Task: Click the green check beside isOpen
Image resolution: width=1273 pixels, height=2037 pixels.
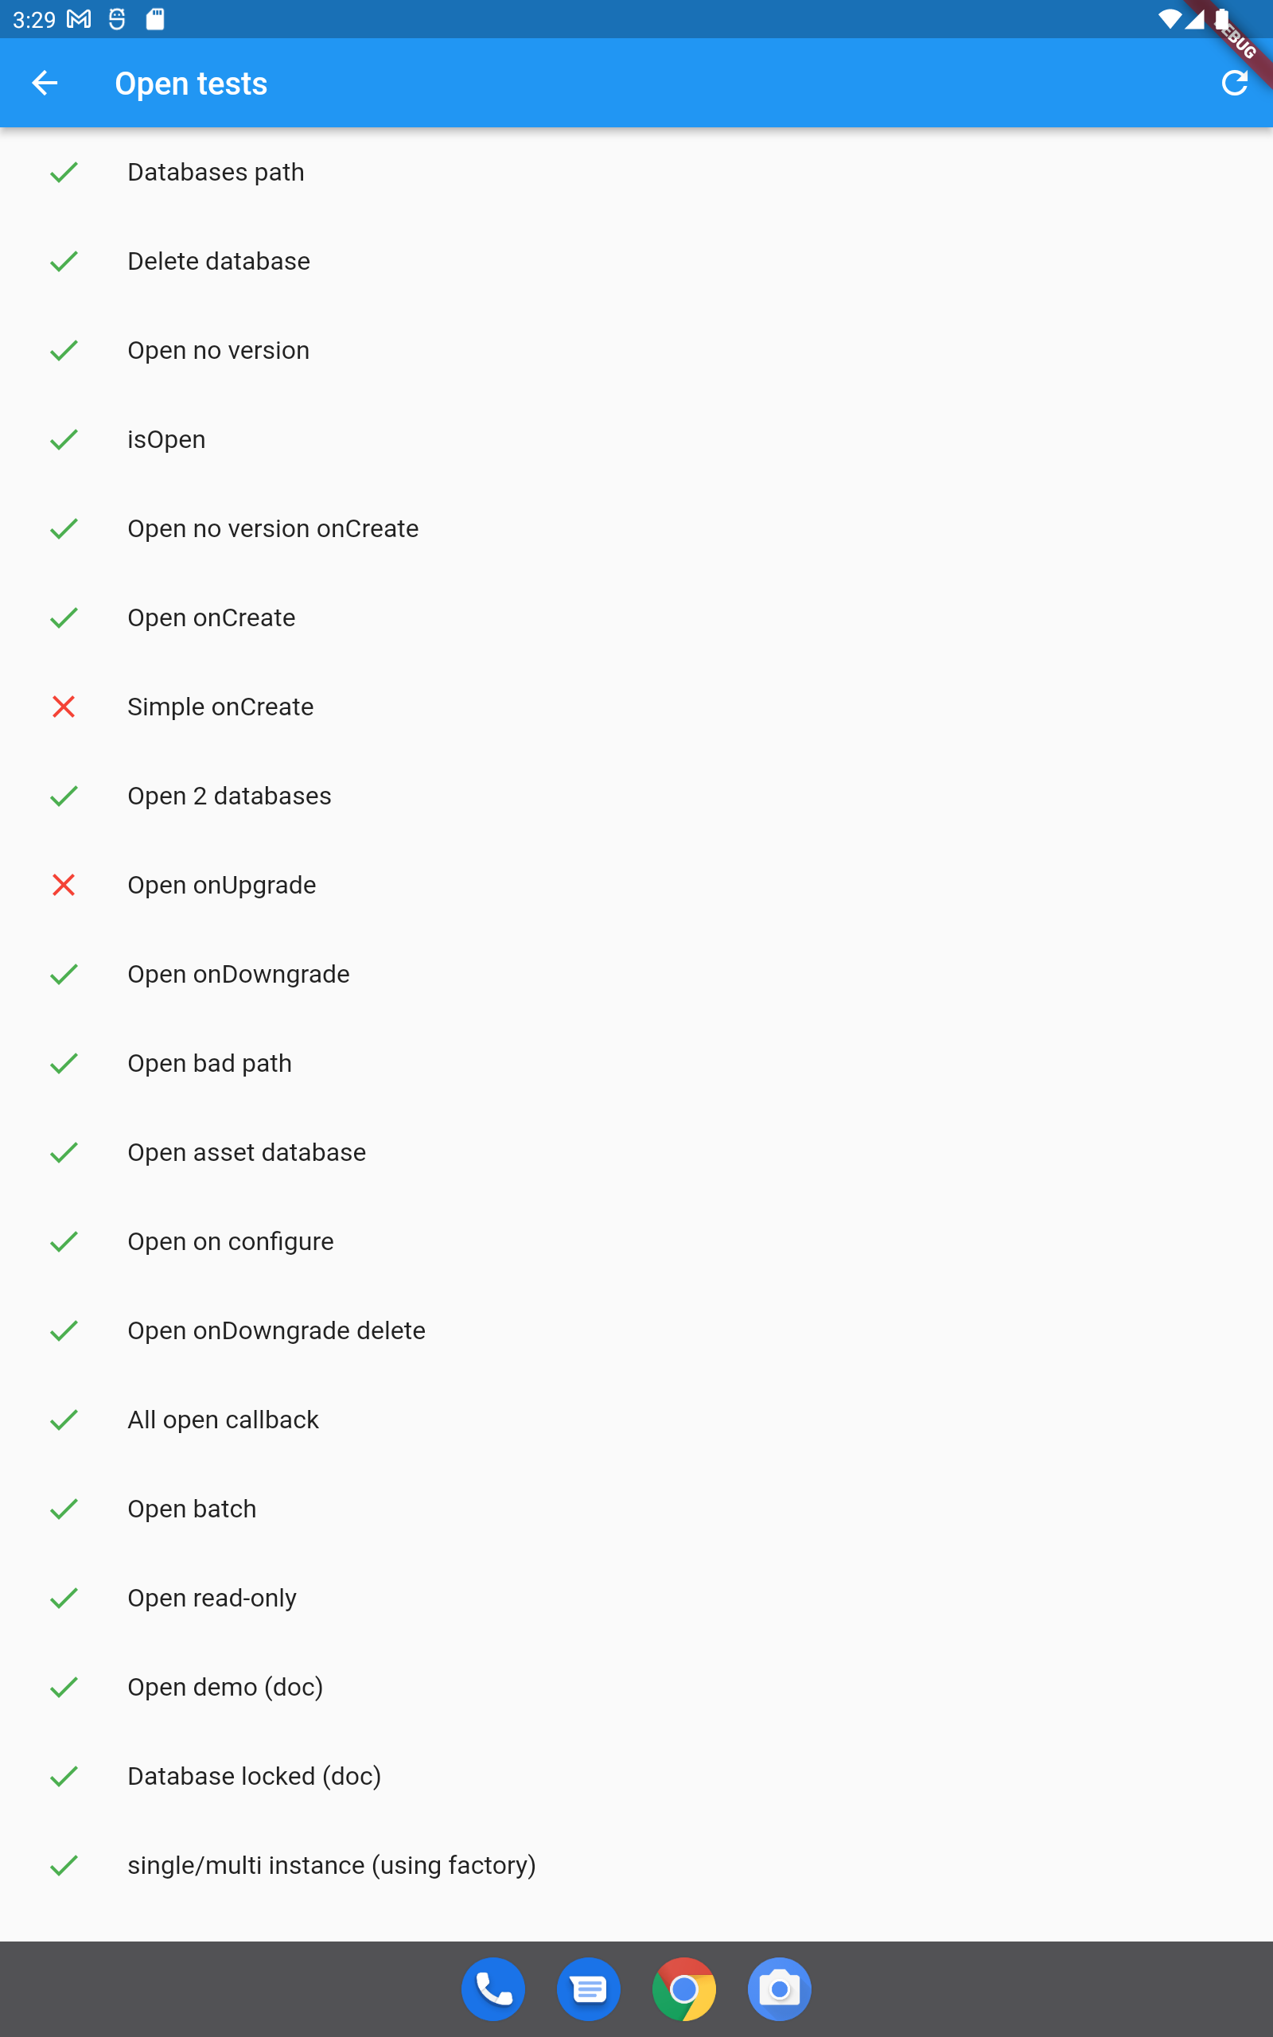Action: pyautogui.click(x=64, y=438)
